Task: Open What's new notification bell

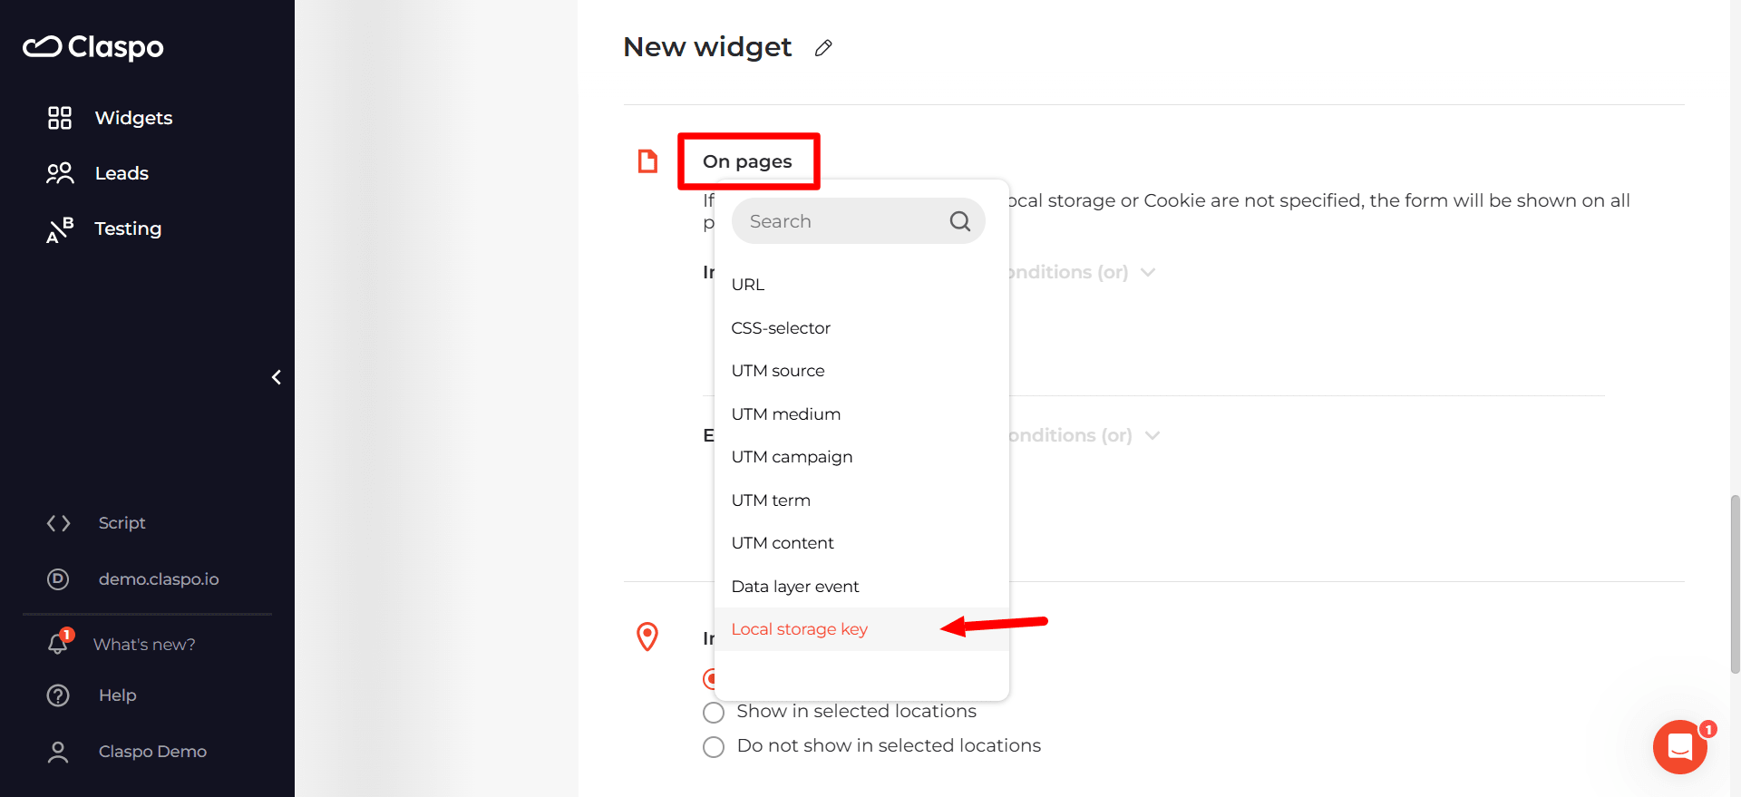Action: (x=59, y=643)
